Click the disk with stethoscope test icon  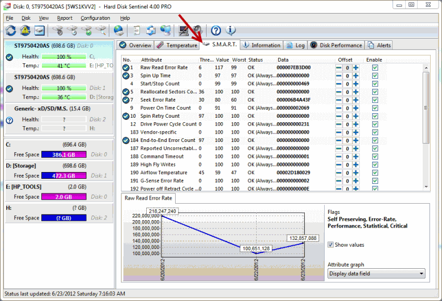(x=58, y=30)
